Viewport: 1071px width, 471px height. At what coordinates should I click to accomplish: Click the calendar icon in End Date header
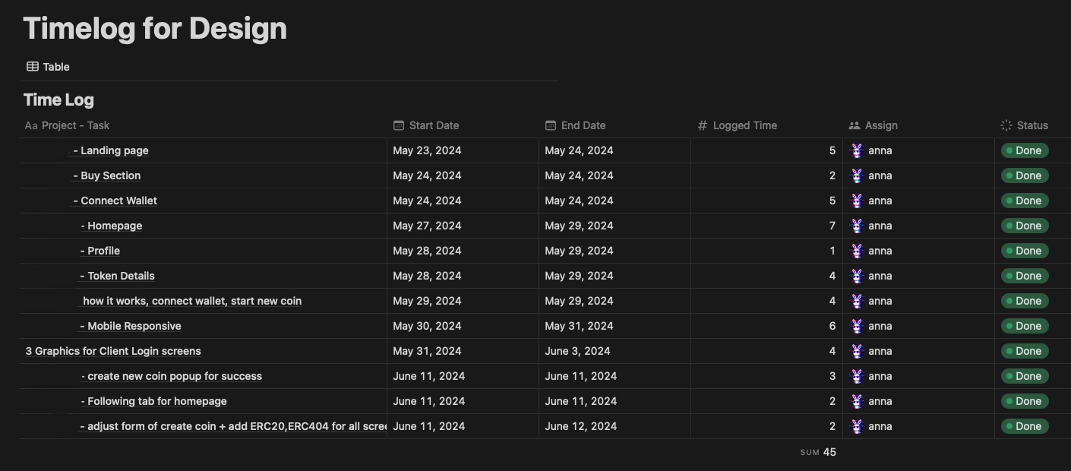tap(551, 125)
